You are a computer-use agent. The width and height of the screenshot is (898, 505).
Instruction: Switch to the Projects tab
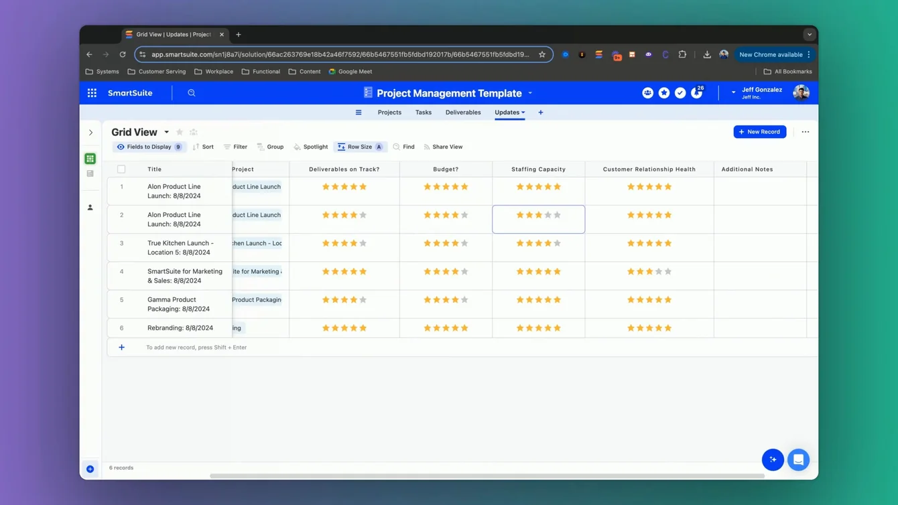pyautogui.click(x=389, y=113)
